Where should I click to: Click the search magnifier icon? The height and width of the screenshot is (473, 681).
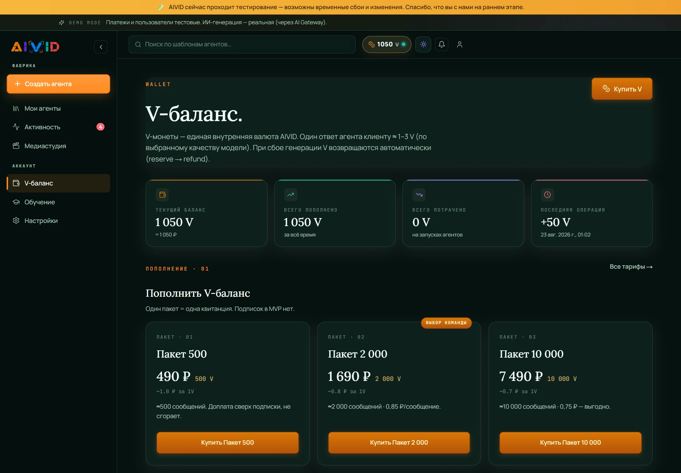(138, 44)
